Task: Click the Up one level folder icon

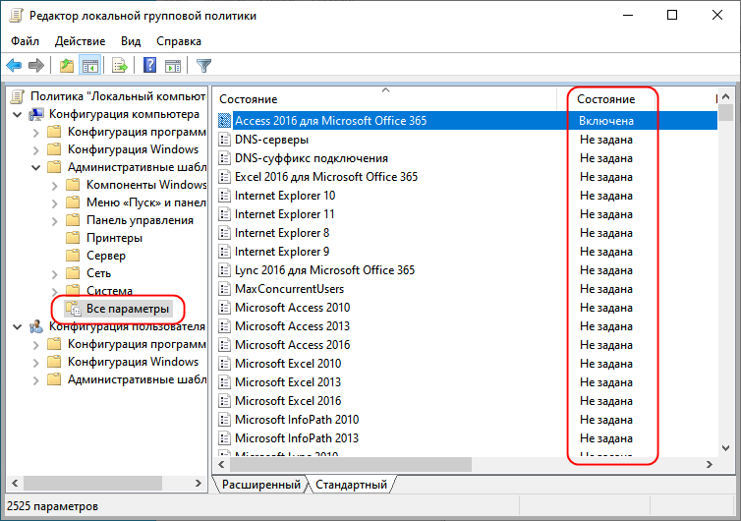Action: pyautogui.click(x=67, y=65)
